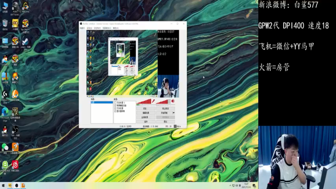
Task: Open the 场景集合 menu in OBS
Action: [x=107, y=28]
